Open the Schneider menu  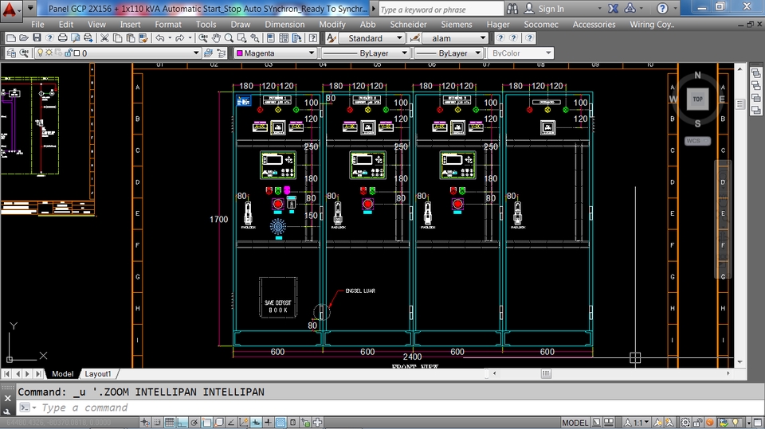[x=408, y=24]
